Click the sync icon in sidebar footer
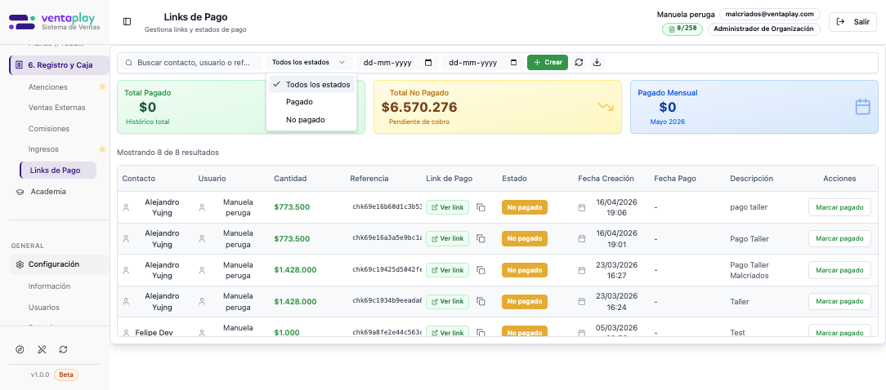The height and width of the screenshot is (390, 886). tap(63, 349)
